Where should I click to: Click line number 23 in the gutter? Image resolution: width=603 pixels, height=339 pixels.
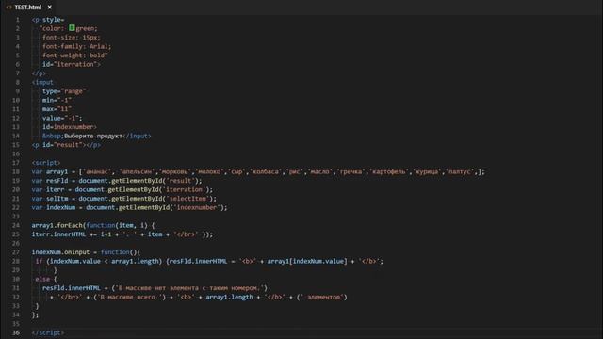[x=16, y=217]
